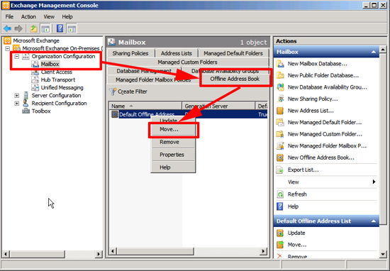
Task: Click result pane scrollbar right arrow
Action: (x=263, y=251)
